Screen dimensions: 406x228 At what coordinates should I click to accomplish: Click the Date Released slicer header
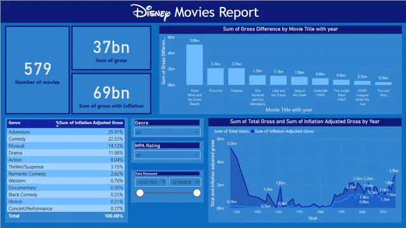point(167,174)
